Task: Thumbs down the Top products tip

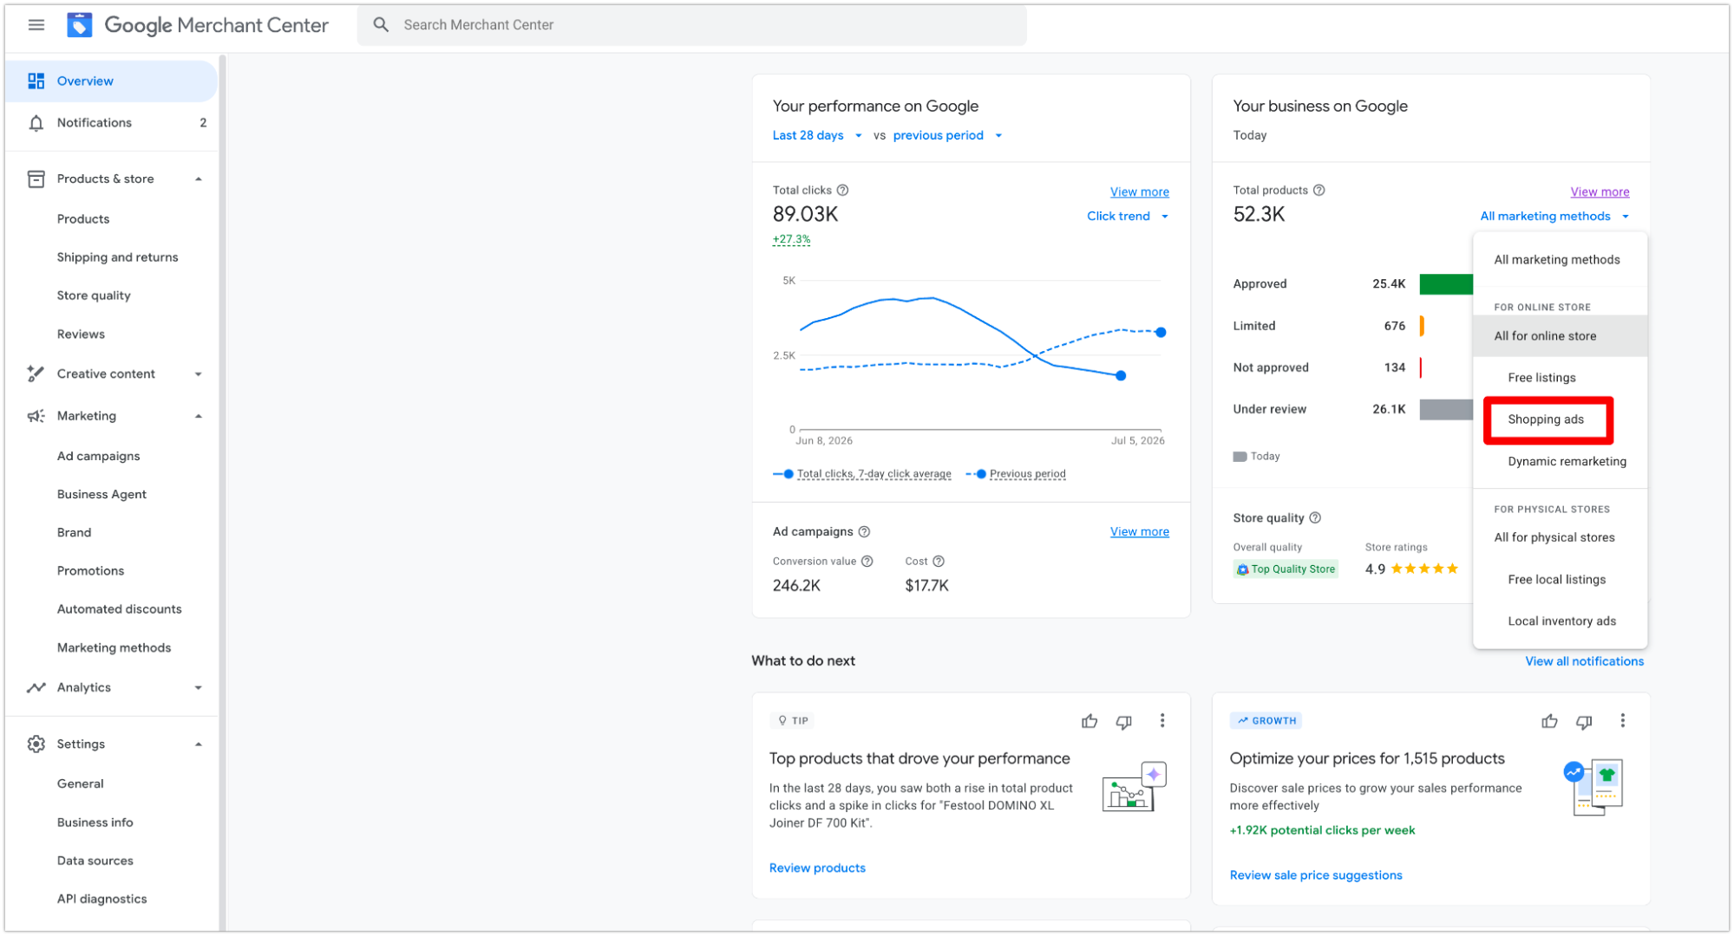Action: coord(1124,722)
